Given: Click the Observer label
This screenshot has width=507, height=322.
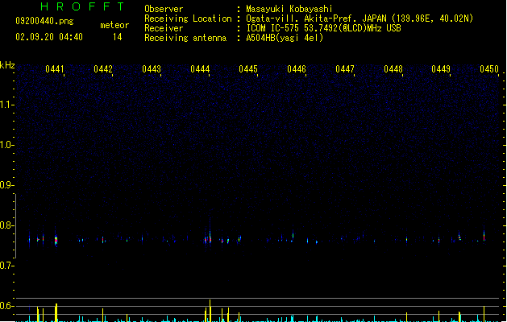Looking at the screenshot, I should tap(164, 9).
